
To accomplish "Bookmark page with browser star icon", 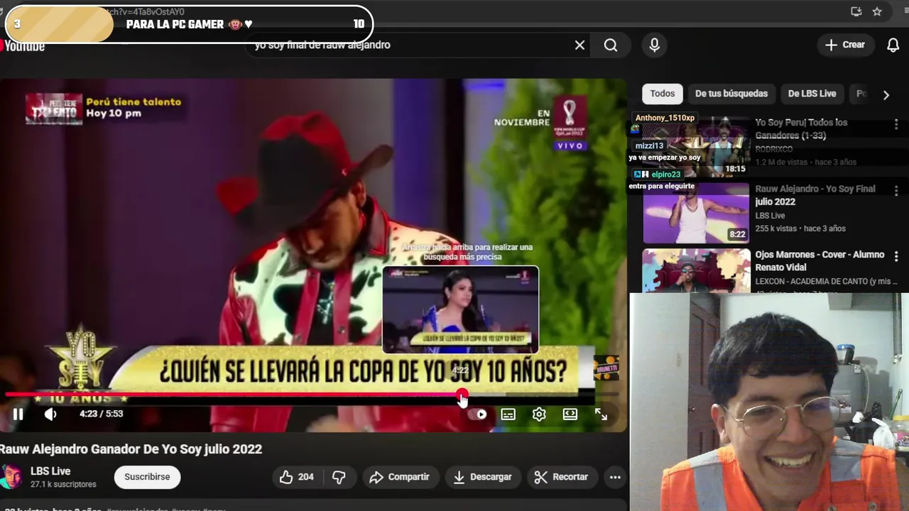I will (877, 11).
